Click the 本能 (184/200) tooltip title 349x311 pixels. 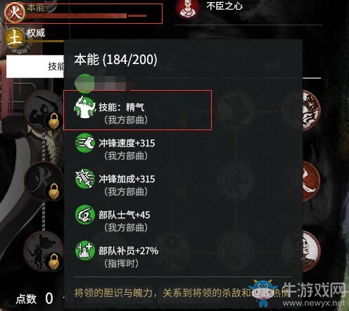[x=115, y=59]
